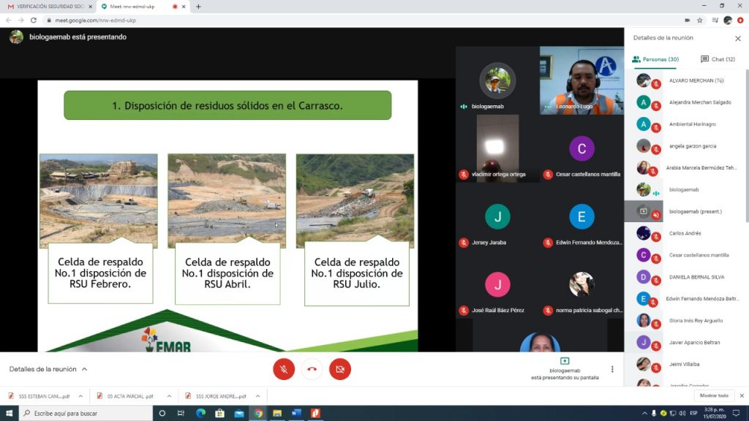
Task: Open Google Chrome from the taskbar
Action: (258, 414)
